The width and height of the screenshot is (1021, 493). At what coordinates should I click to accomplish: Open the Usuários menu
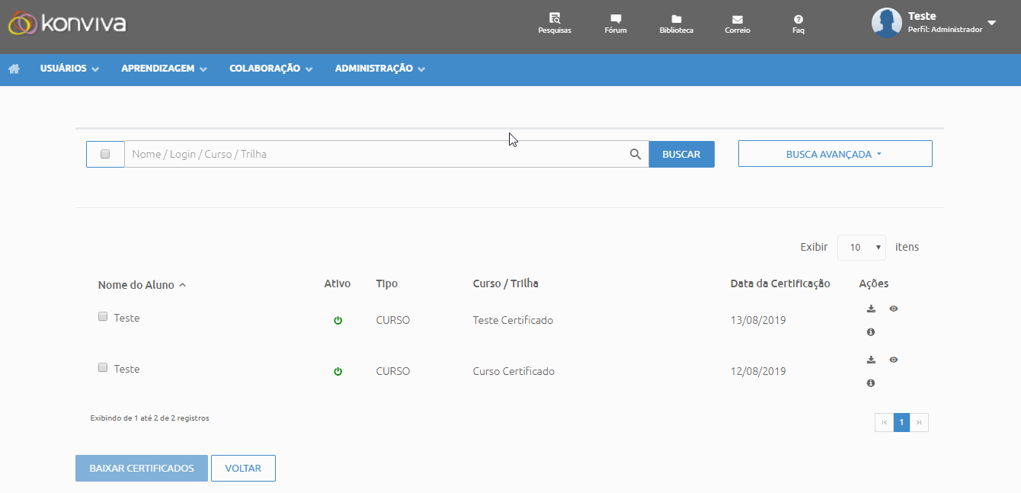[69, 69]
